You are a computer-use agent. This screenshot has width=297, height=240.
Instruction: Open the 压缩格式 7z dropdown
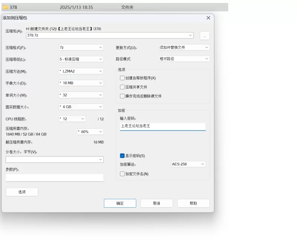(81, 47)
